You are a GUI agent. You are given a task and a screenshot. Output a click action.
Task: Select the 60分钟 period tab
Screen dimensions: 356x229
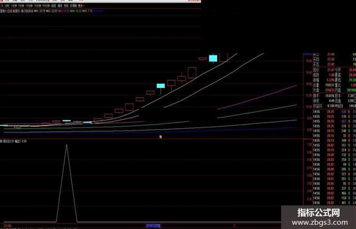click(x=46, y=6)
